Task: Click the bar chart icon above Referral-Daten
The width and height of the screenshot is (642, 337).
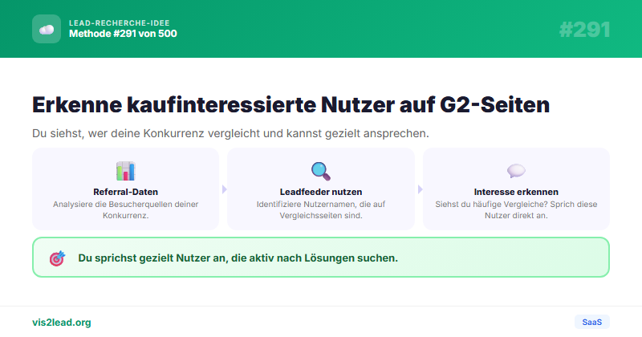Action: coord(126,171)
